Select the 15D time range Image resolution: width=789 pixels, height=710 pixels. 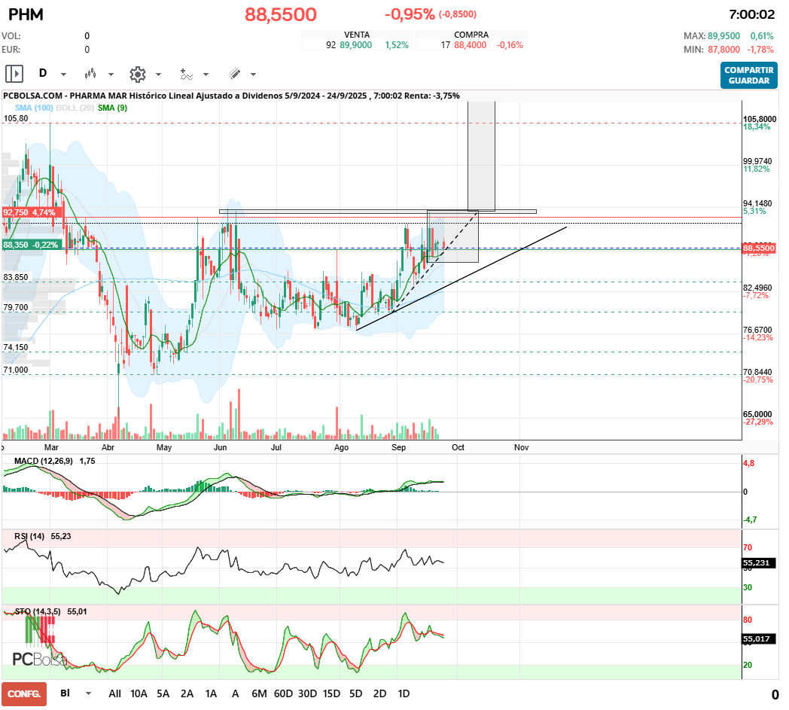331,693
